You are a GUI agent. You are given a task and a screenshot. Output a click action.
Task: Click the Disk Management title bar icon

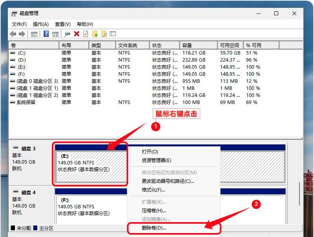14,13
